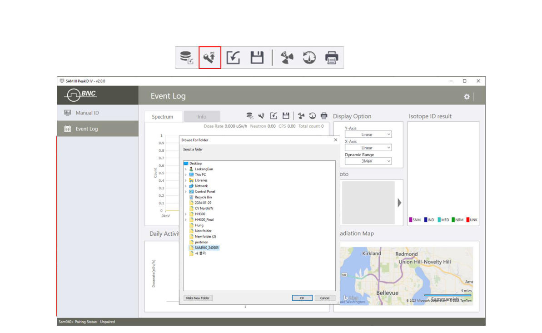This screenshot has width=542, height=333.
Task: Click the Unpaired pairing status in status bar
Action: (108, 322)
